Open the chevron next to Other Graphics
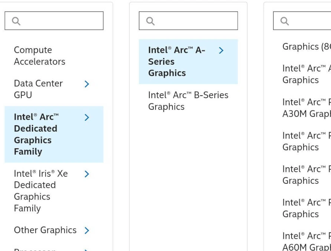This screenshot has width=331, height=251. pos(87,231)
